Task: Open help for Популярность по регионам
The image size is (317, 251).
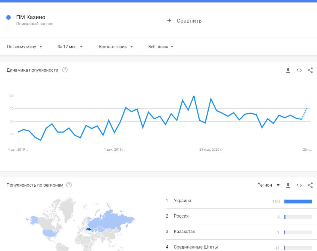Action: [x=69, y=185]
